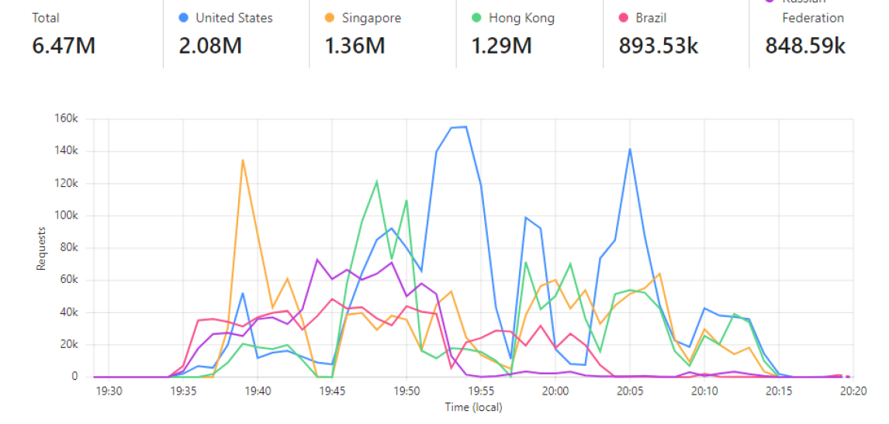The height and width of the screenshot is (424, 889).
Task: Toggle the United States series label
Action: tap(233, 18)
